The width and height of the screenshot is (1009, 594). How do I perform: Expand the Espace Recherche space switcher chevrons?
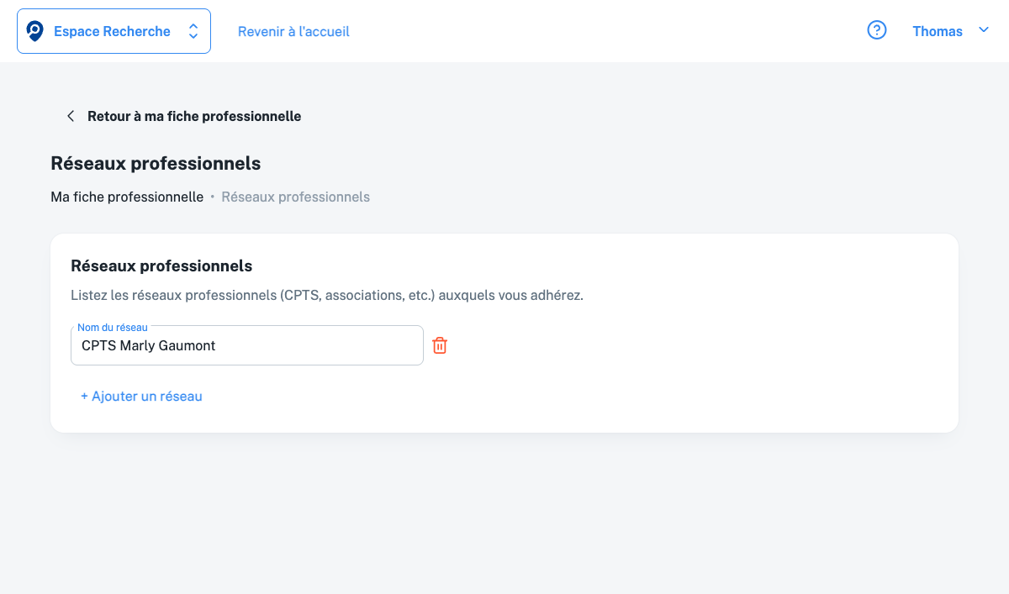pyautogui.click(x=193, y=31)
